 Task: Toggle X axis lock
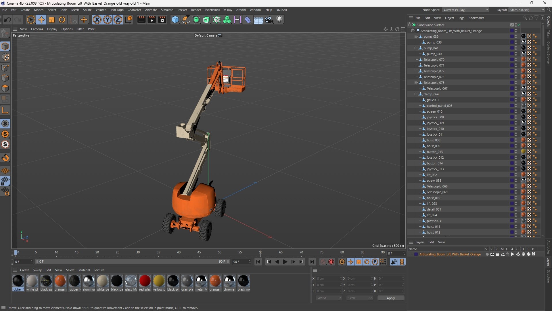[x=97, y=20]
